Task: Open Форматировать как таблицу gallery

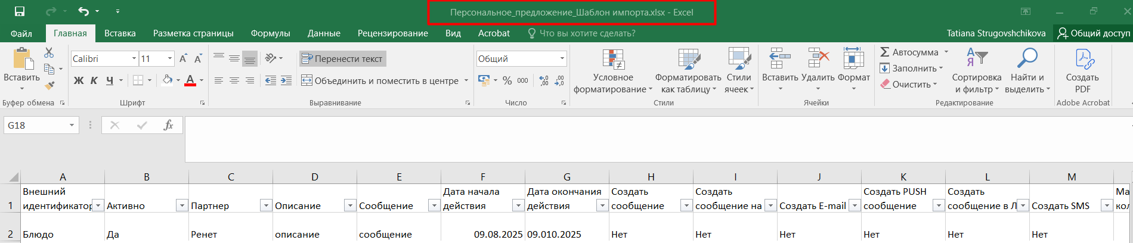Action: (x=688, y=71)
